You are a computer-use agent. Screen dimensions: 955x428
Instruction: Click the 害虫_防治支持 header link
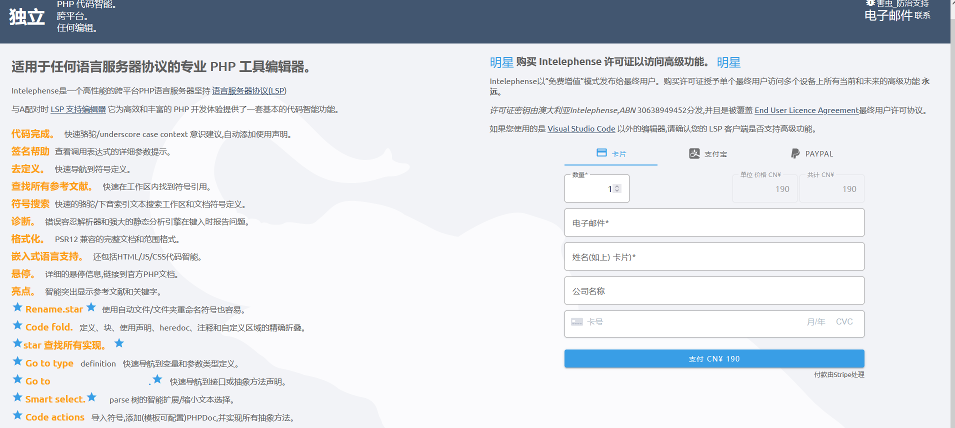pos(902,3)
